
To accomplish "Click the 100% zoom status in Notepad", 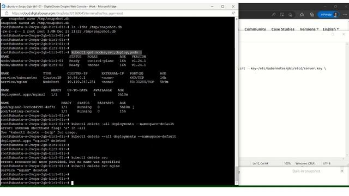I will [287, 163].
